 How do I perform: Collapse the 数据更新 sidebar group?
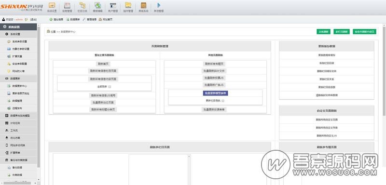click(x=18, y=79)
